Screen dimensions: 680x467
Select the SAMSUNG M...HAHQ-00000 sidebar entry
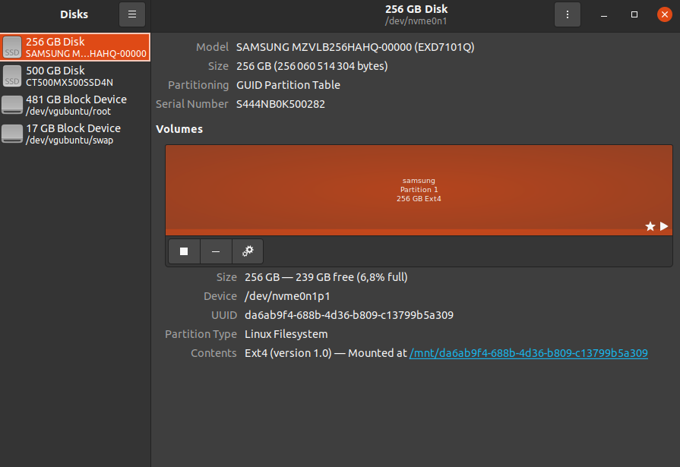pos(75,47)
